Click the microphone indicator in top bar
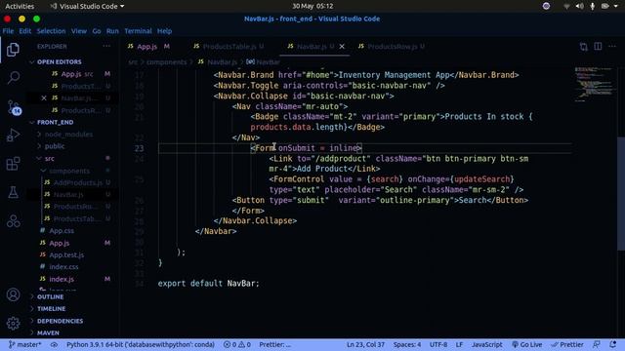This screenshot has width=625, height=351. click(593, 6)
